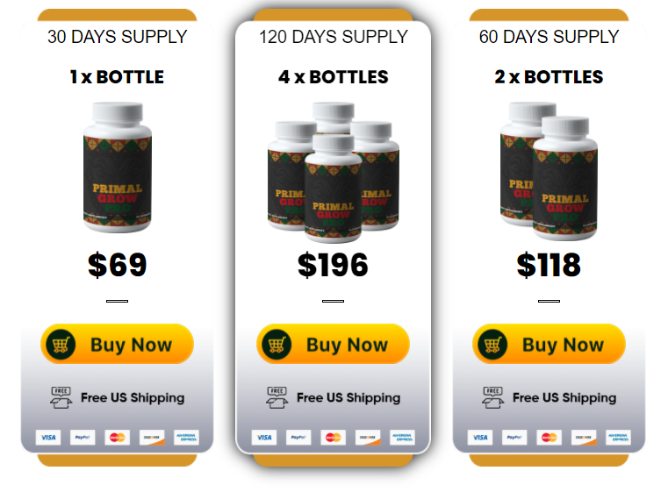This screenshot has height=492, width=668.
Task: Click Buy Now for the 1 bottle package
Action: pyautogui.click(x=117, y=344)
